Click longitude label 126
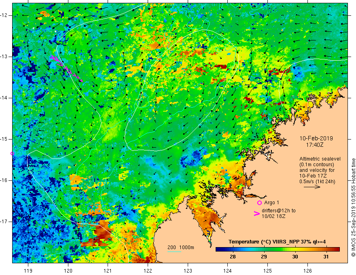The width and height of the screenshot is (356, 275). point(307,271)
